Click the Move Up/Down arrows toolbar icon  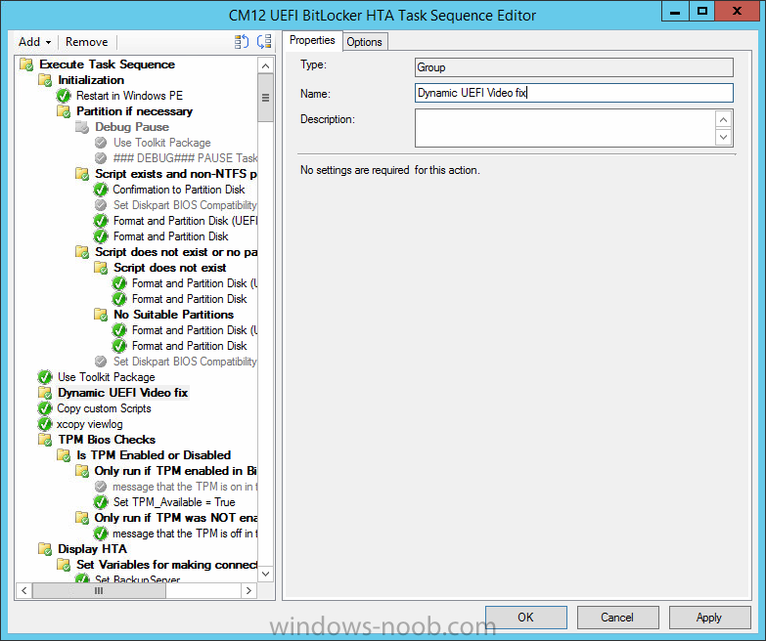point(242,42)
